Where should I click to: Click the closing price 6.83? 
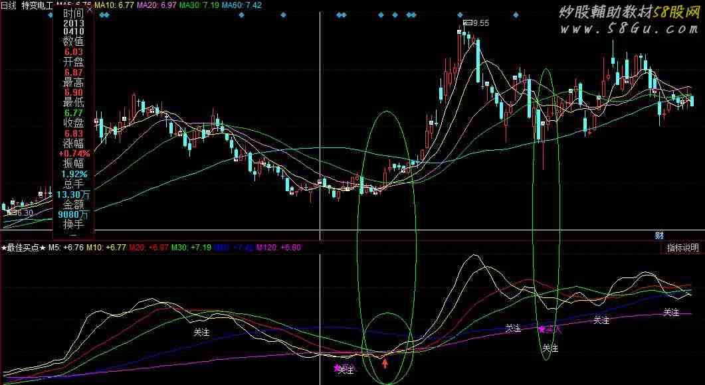pos(73,133)
